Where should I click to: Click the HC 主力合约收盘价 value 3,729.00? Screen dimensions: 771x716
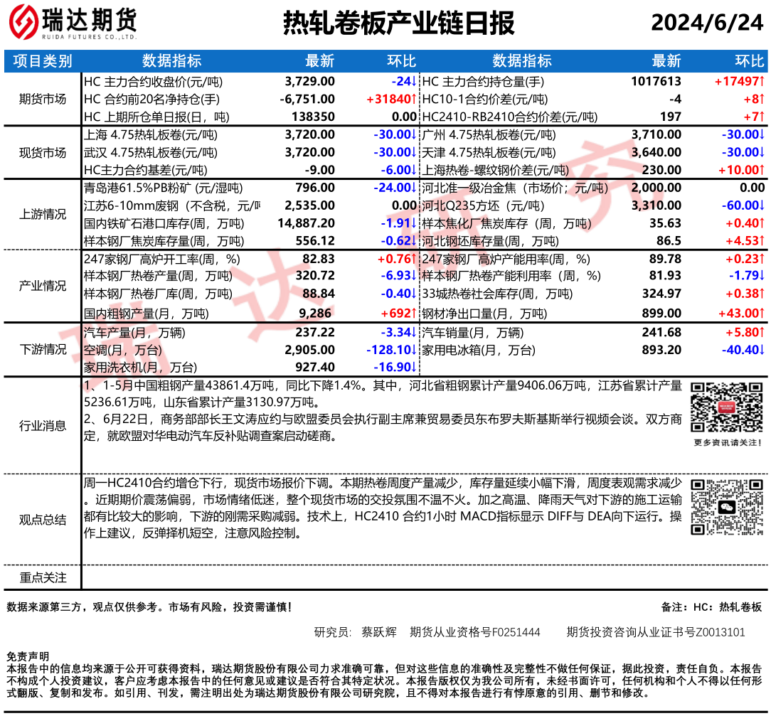point(309,82)
